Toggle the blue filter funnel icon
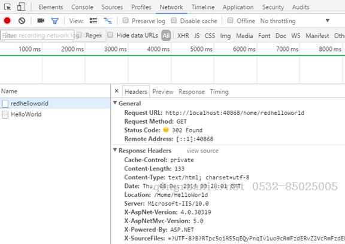The width and height of the screenshot is (345, 244). tap(55, 21)
